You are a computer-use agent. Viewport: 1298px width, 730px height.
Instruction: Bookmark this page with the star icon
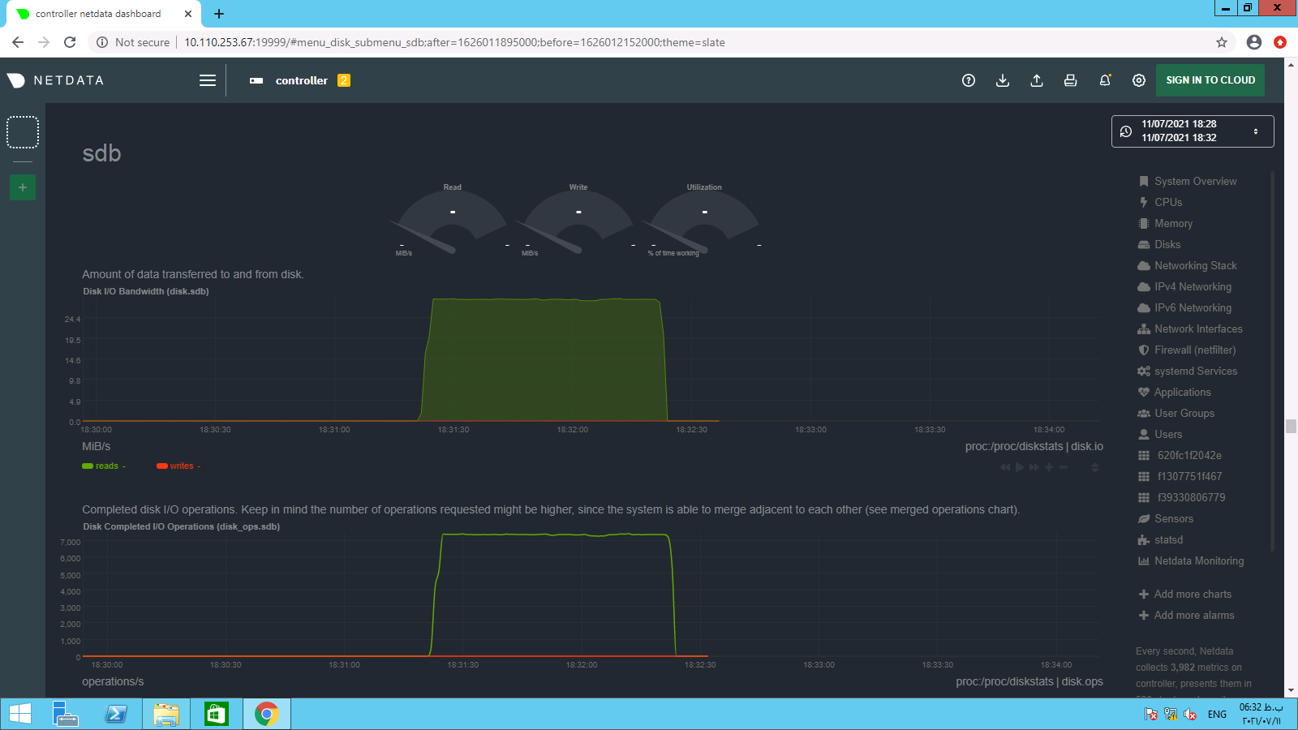(1222, 42)
